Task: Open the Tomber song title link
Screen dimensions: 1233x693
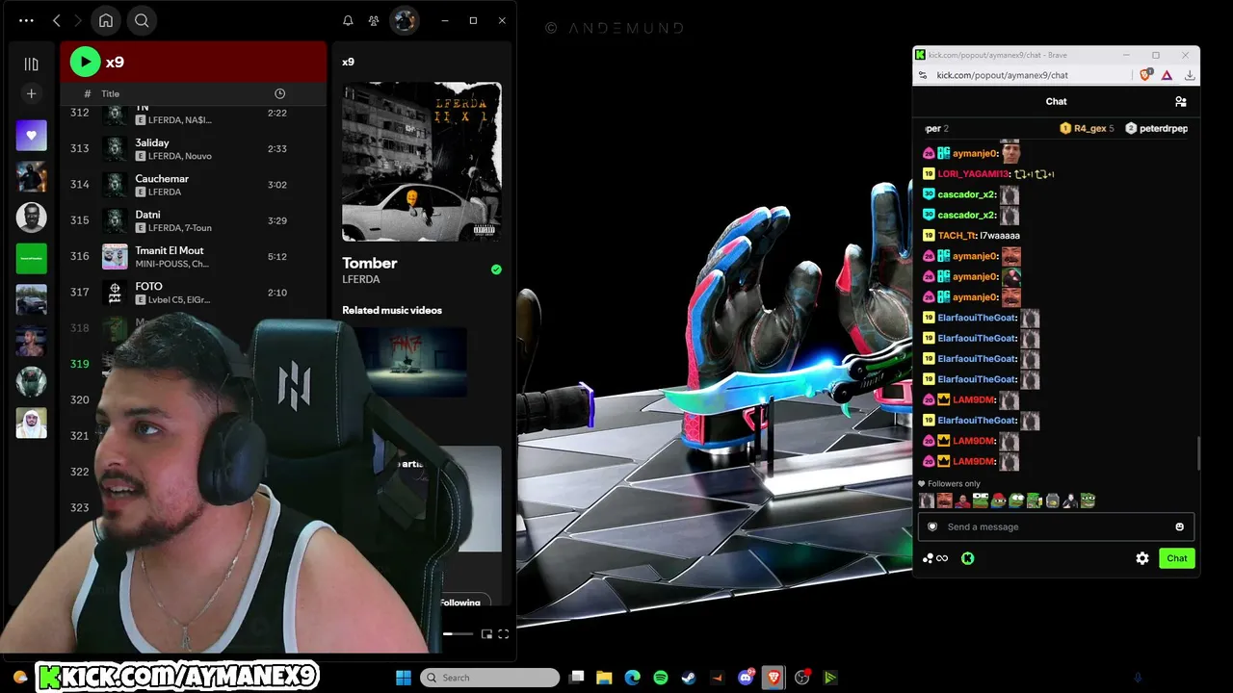Action: tap(370, 263)
